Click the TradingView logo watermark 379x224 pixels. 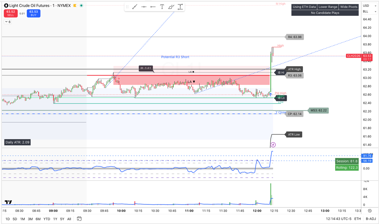click(x=9, y=203)
